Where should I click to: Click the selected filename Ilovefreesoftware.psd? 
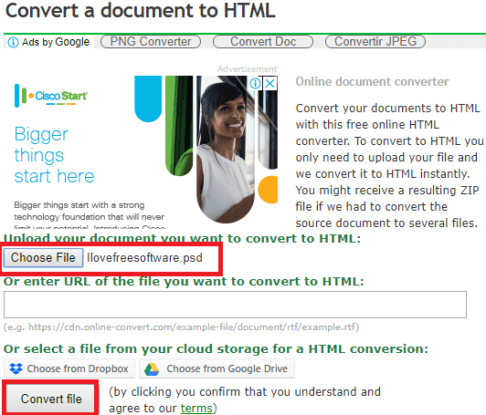(144, 257)
